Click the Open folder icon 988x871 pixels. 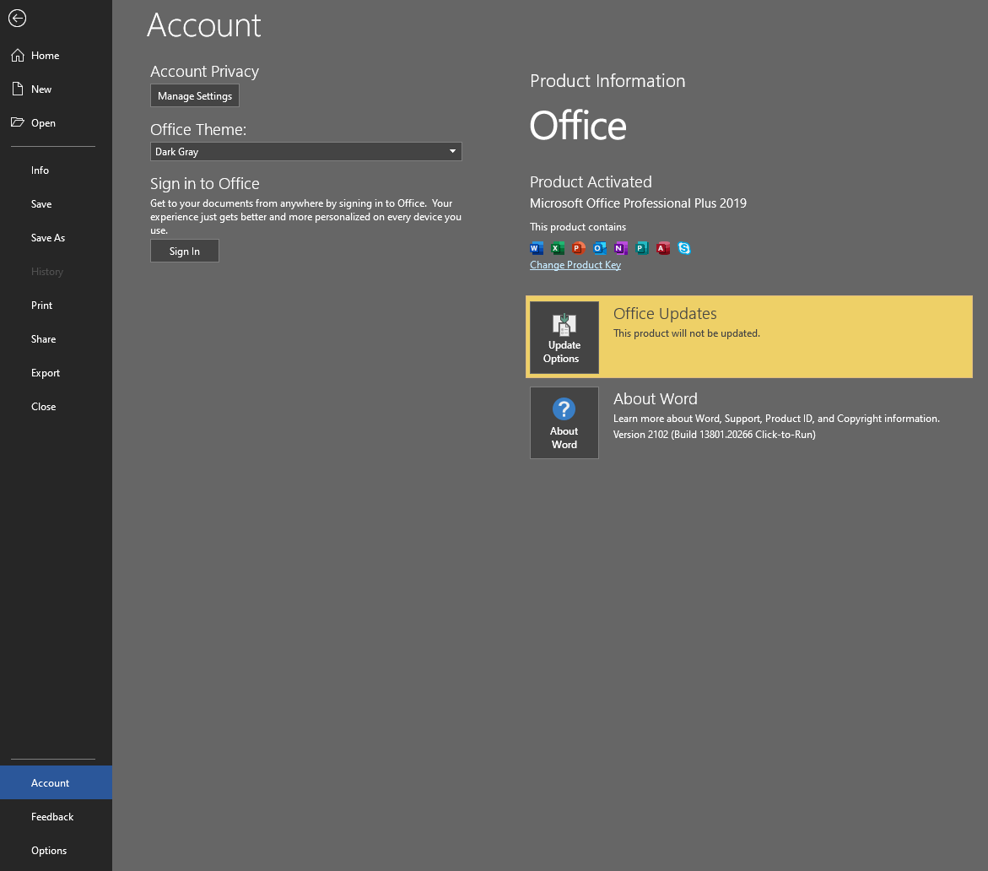pos(18,122)
